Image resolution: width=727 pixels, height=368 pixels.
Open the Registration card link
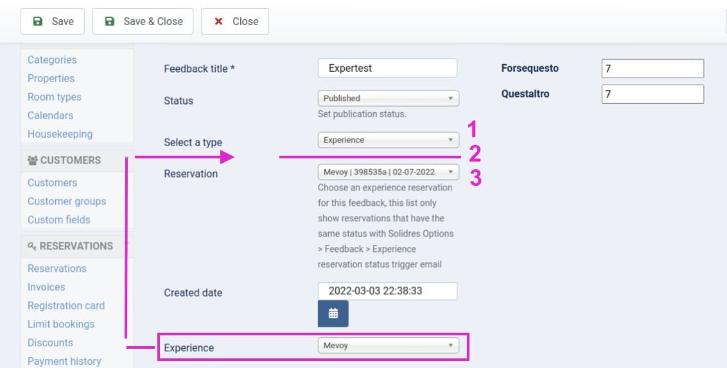(66, 306)
